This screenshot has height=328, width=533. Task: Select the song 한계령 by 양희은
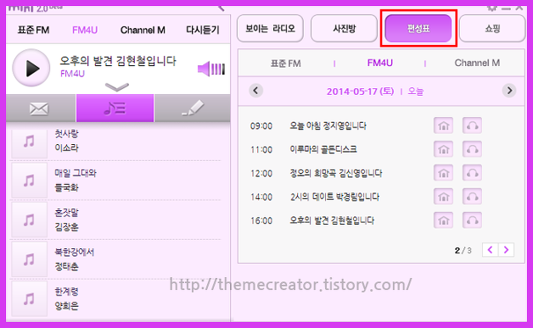click(x=116, y=299)
